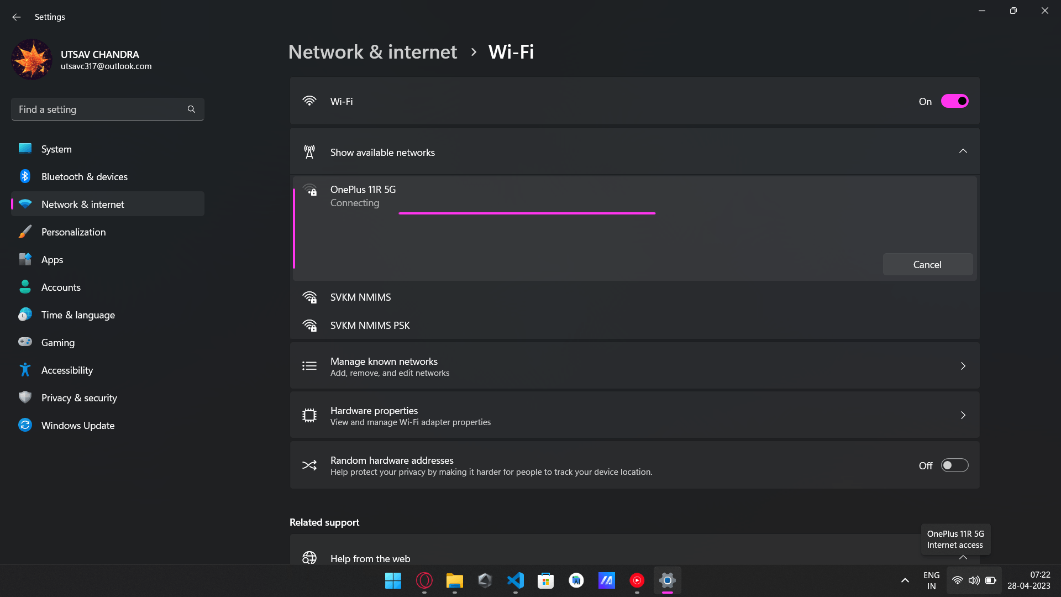Go to Privacy & security settings
The image size is (1061, 597).
(79, 398)
